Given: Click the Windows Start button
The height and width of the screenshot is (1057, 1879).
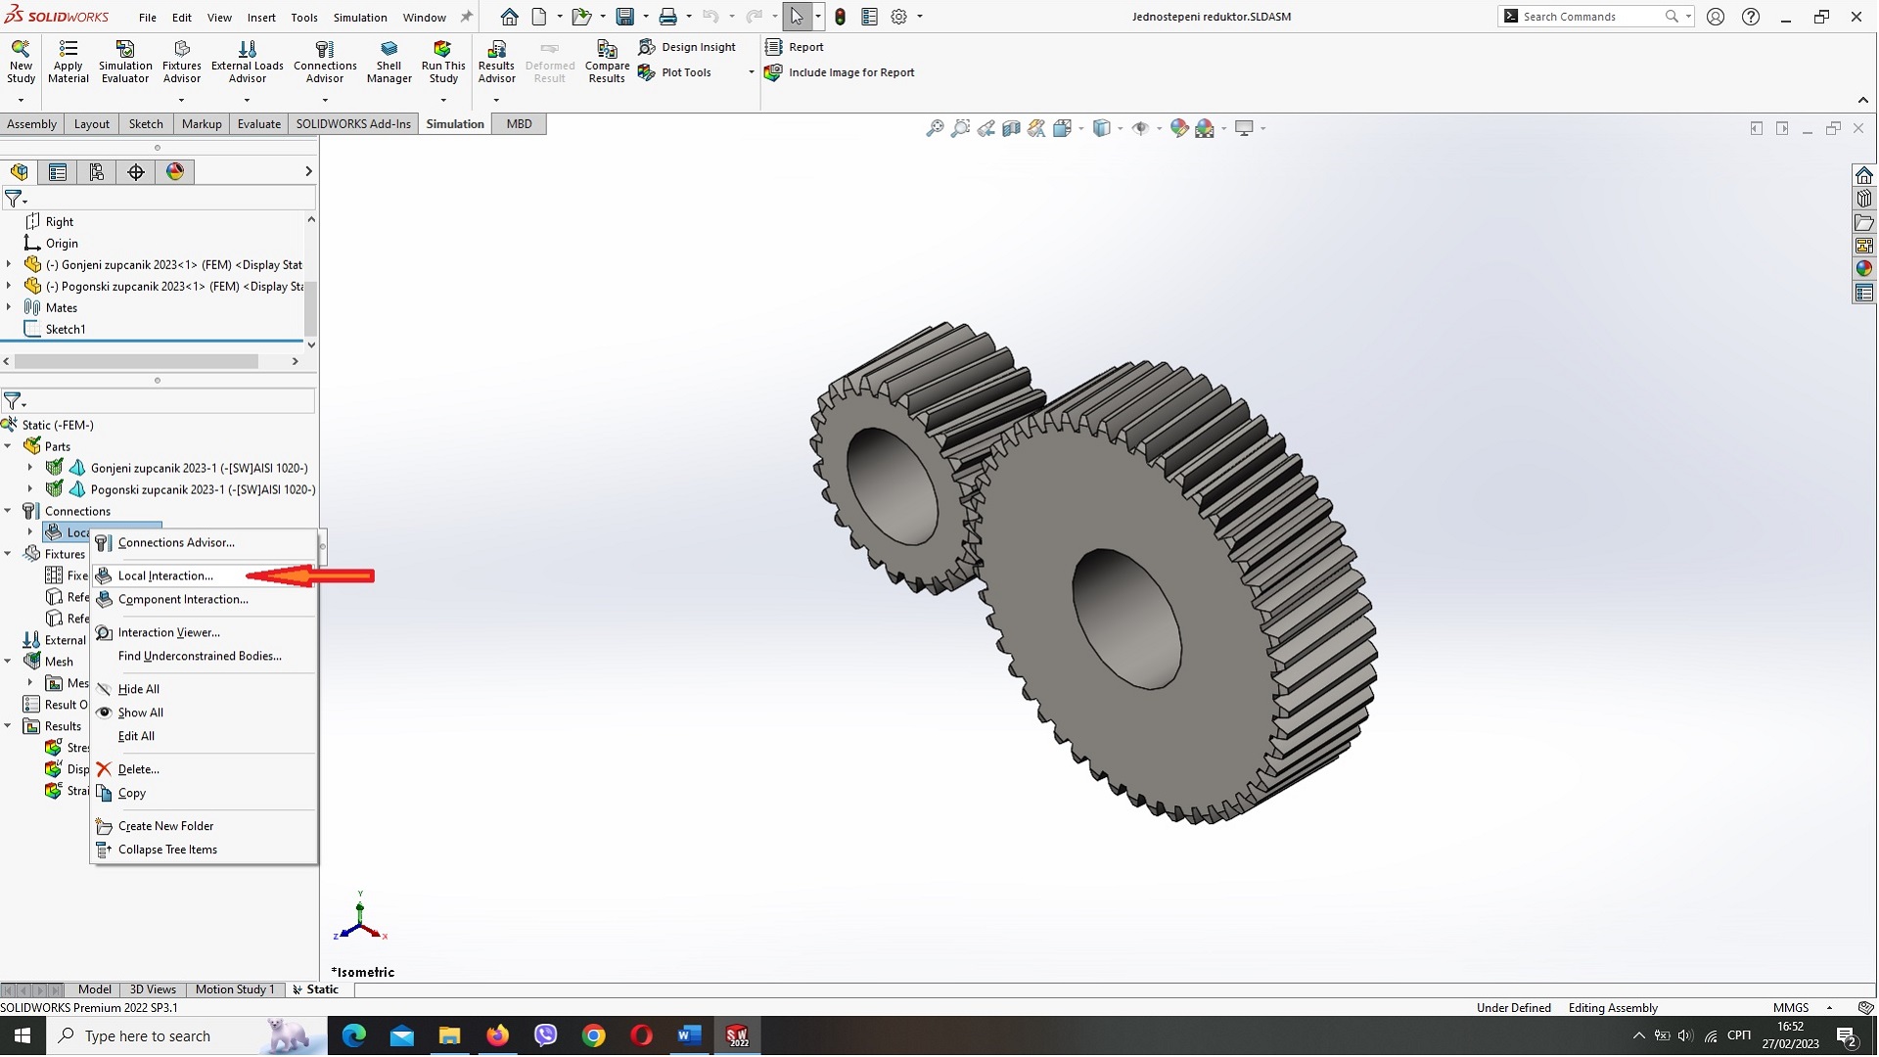Looking at the screenshot, I should [x=23, y=1036].
